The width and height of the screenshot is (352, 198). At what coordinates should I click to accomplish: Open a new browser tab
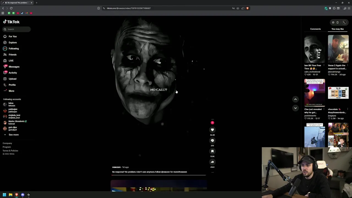coord(36,3)
